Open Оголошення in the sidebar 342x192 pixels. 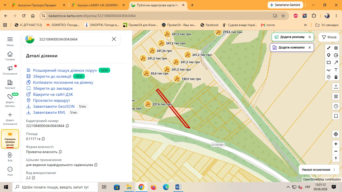(10, 70)
